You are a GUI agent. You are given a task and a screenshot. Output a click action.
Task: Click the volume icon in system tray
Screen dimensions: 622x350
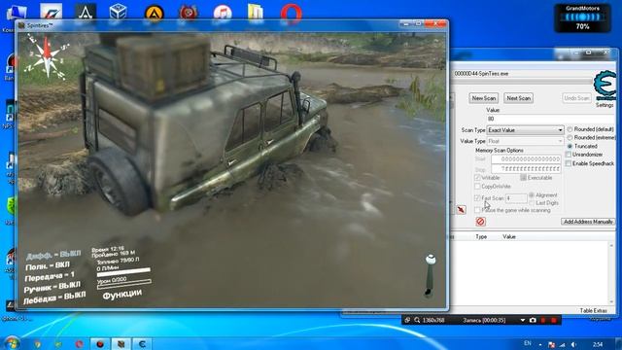573,344
